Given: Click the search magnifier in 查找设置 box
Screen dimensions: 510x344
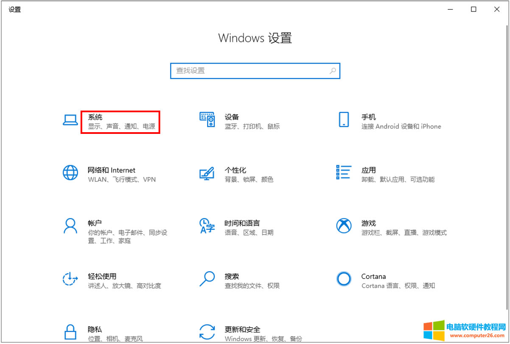Looking at the screenshot, I should click(x=333, y=71).
